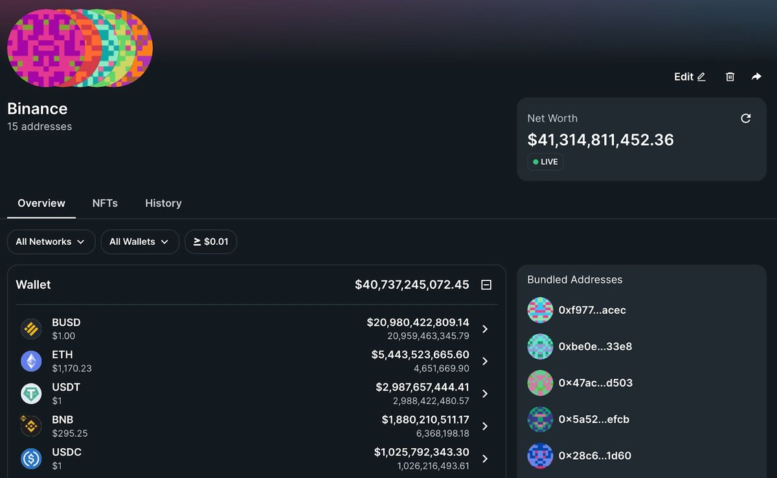Click the BNB price $295.25
The image size is (777, 478).
click(69, 433)
